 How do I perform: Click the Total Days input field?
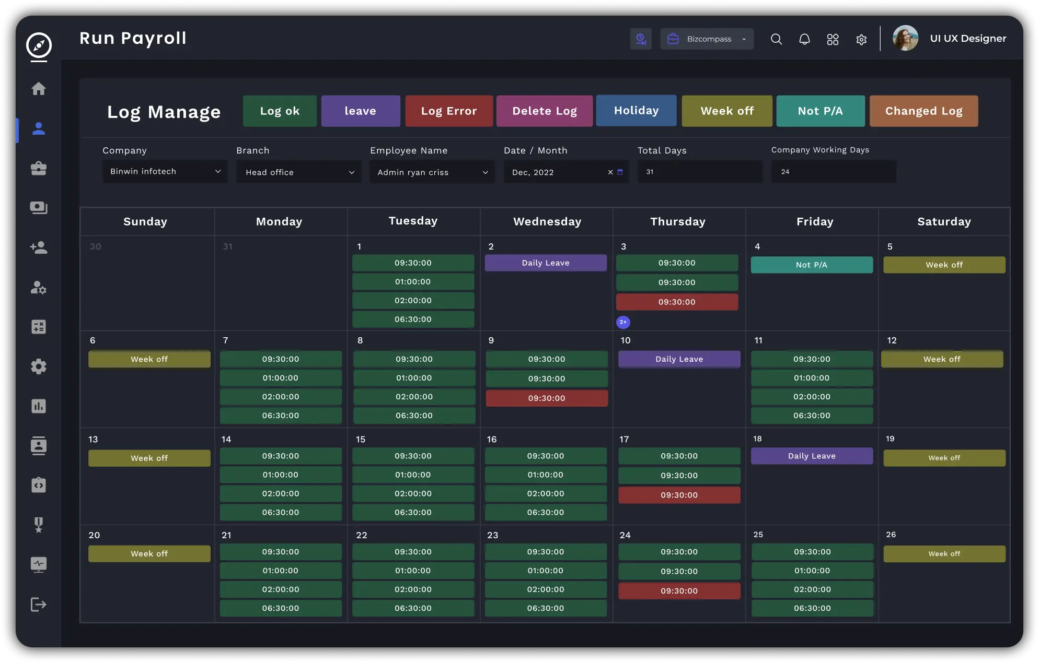click(x=699, y=172)
